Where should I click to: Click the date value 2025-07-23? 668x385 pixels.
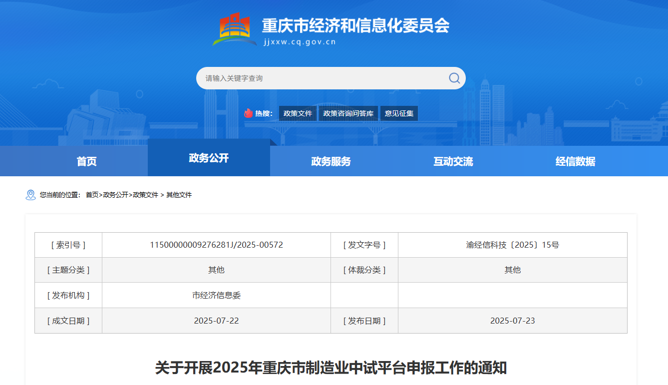pos(513,321)
